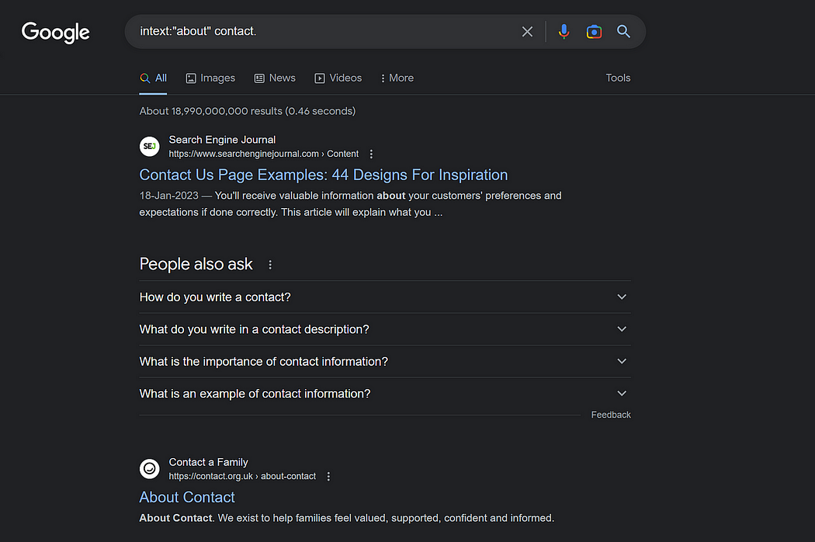Open Google Lens camera search
Screen dimensions: 815x542
594,32
